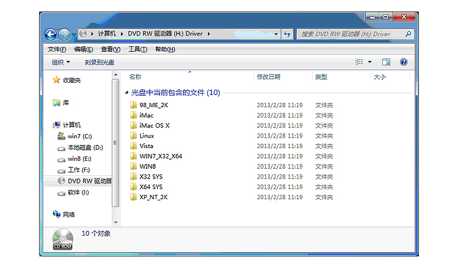The height and width of the screenshot is (268, 458).
Task: Expand arrow after Driver breadcrumb
Action: tap(209, 33)
